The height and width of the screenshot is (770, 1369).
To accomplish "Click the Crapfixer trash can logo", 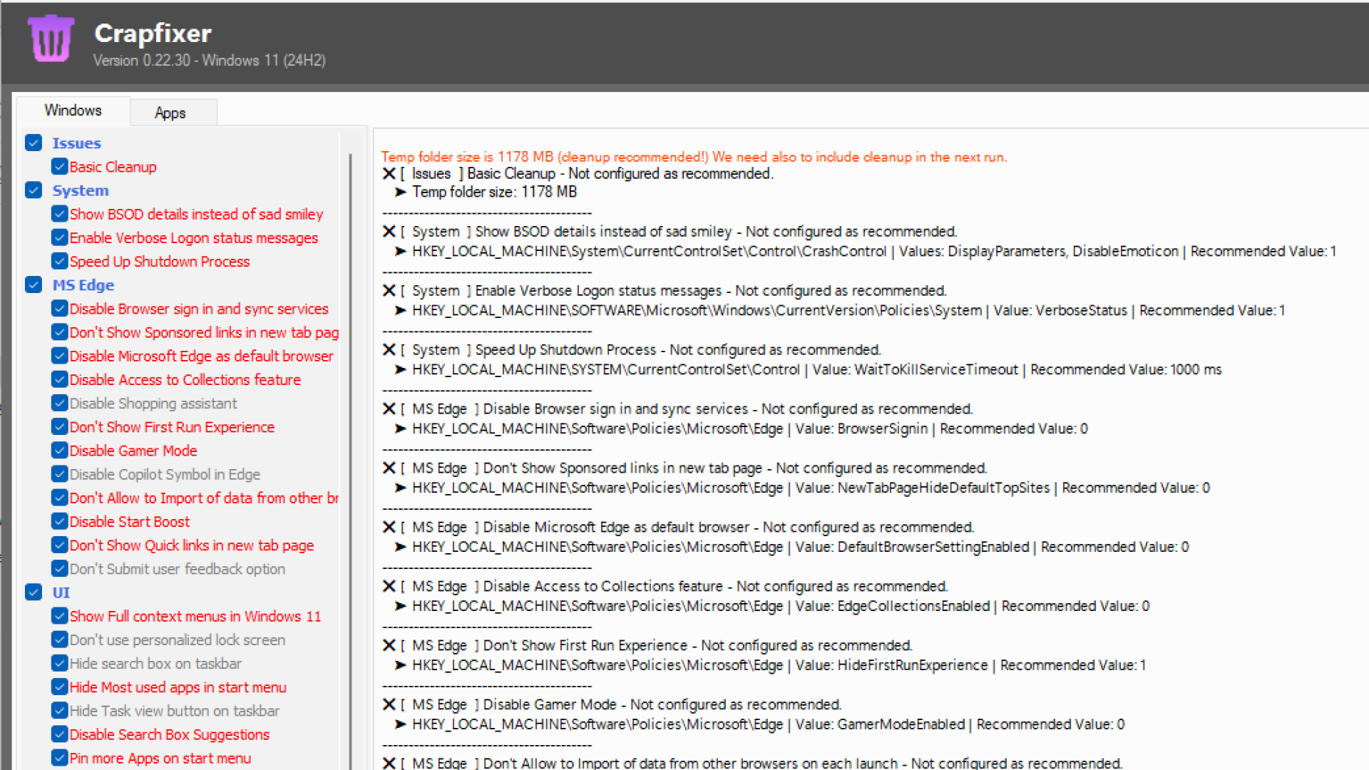I will 51,38.
